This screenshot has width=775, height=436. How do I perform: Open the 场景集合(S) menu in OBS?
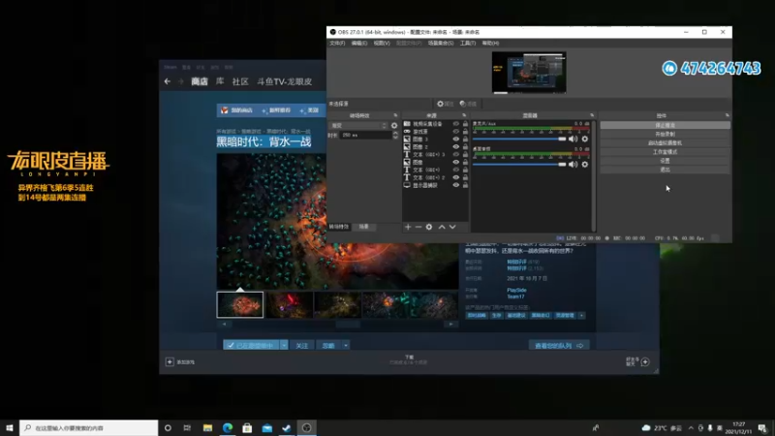(441, 44)
